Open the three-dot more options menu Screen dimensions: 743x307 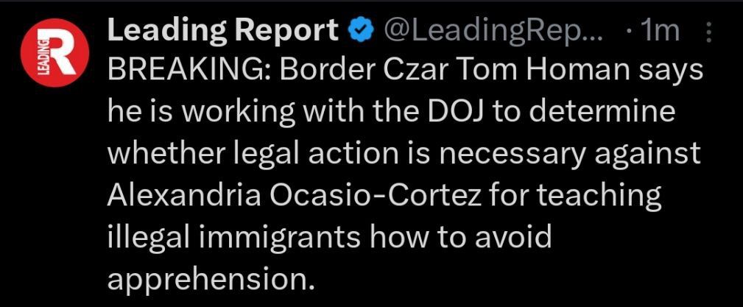click(708, 32)
